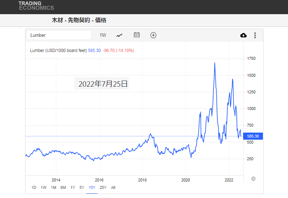Download chart data with cloud icon

[243, 35]
